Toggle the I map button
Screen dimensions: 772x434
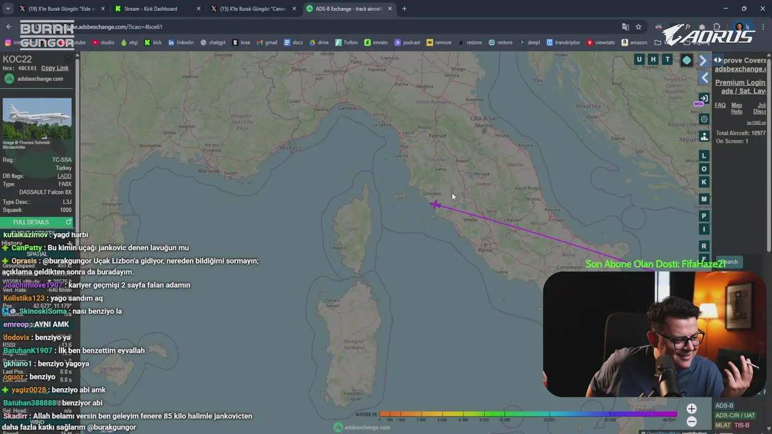click(704, 229)
